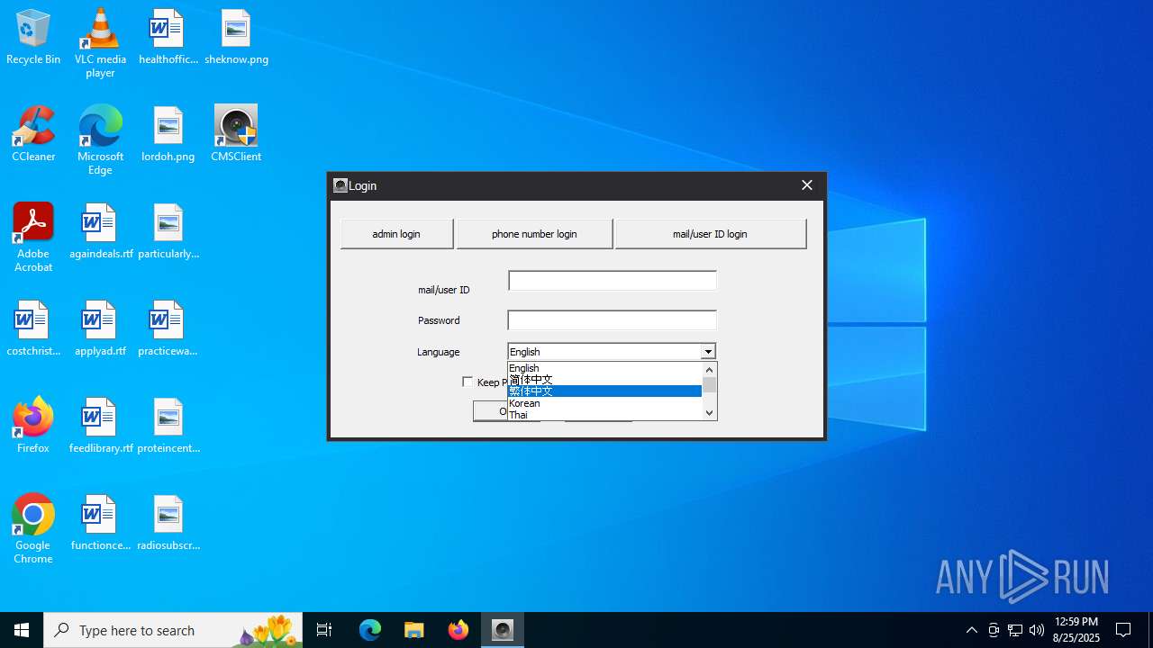This screenshot has height=648, width=1153.
Task: Select functionce... Word document icon
Action: 100,523
